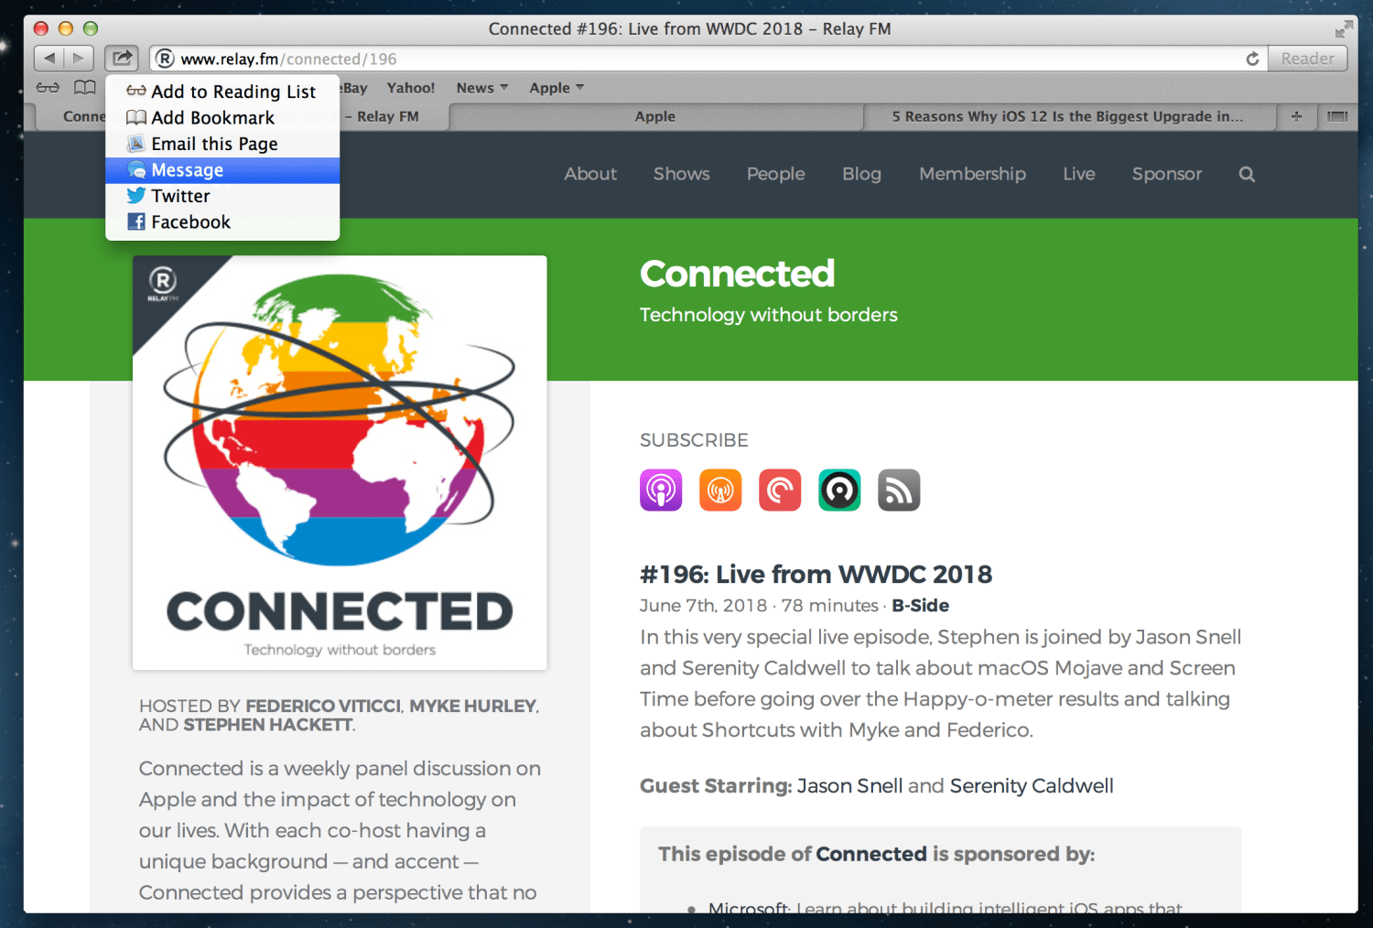Show bookmarks with the open-book icon
Screen dimensions: 1373x928
pos(84,88)
